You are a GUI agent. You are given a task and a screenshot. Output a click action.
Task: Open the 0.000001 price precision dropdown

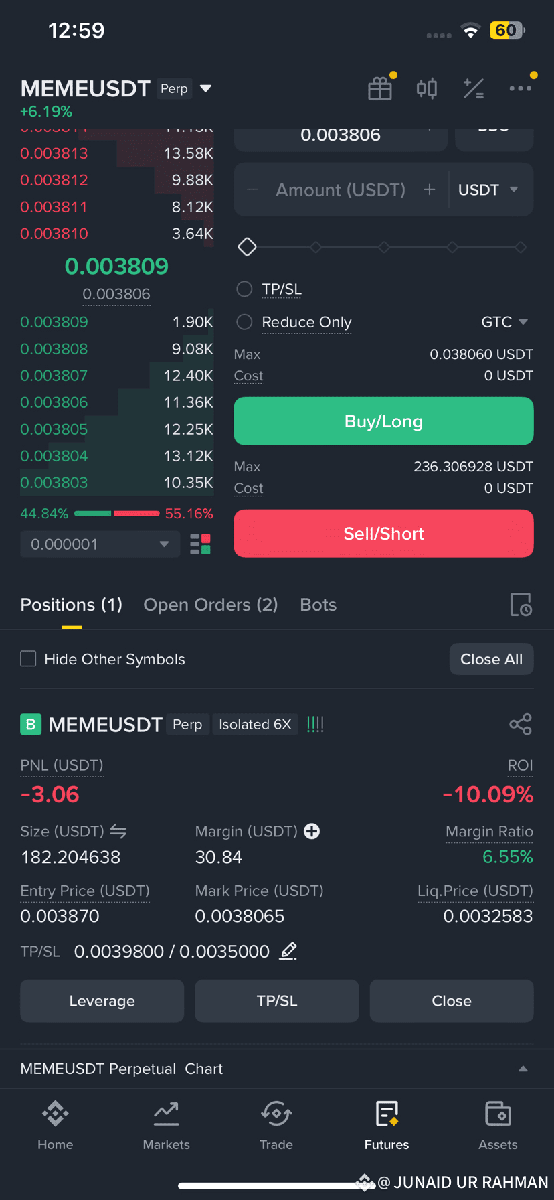100,544
